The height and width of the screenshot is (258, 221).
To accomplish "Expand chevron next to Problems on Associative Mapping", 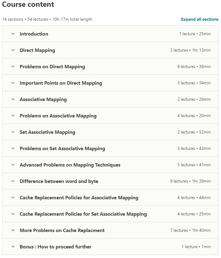I will [x=13, y=116].
